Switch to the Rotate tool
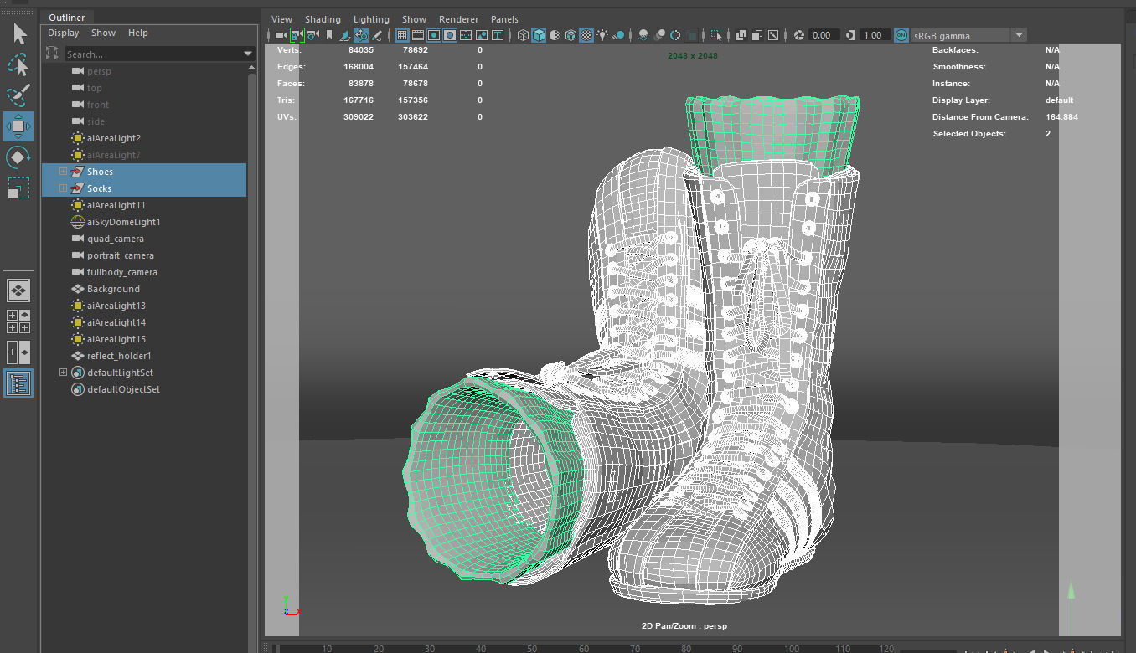Viewport: 1136px width, 653px height. click(x=18, y=157)
